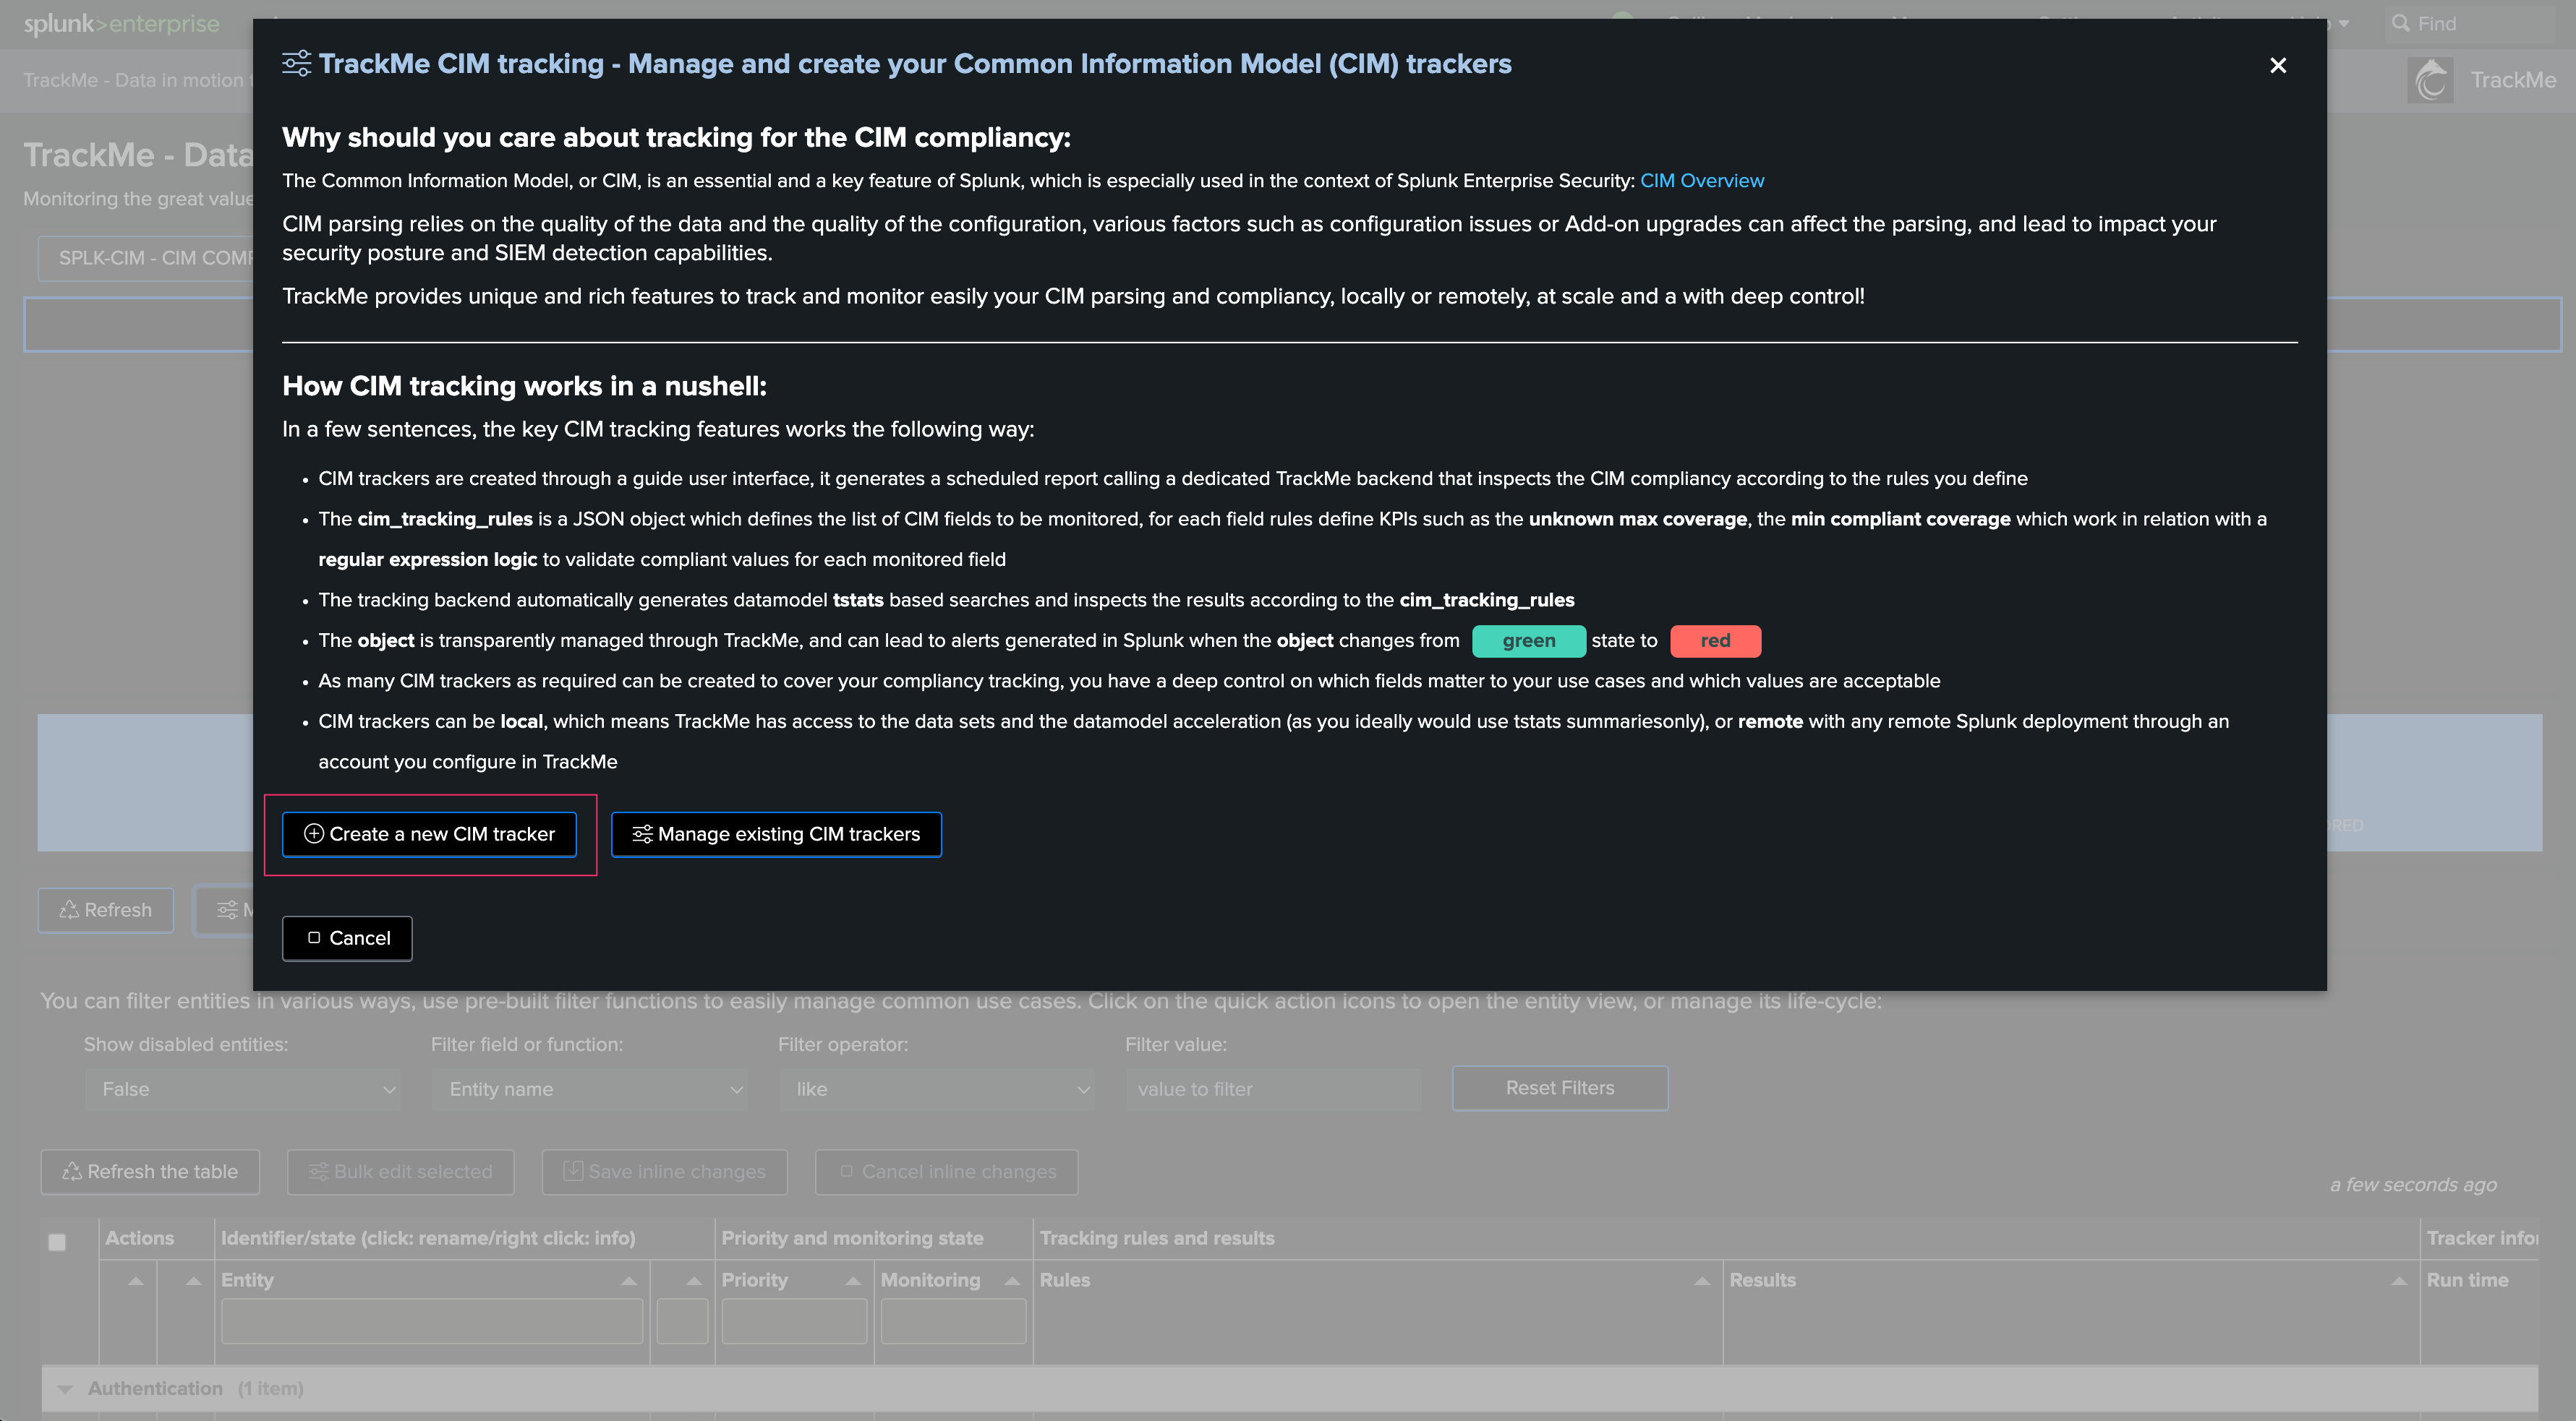Click 'a few seconds ago' timestamp text
Screen dimensions: 2576x1421
(2413, 1184)
